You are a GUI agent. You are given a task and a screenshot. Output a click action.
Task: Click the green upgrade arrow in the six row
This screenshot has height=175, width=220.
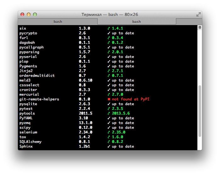point(109,28)
